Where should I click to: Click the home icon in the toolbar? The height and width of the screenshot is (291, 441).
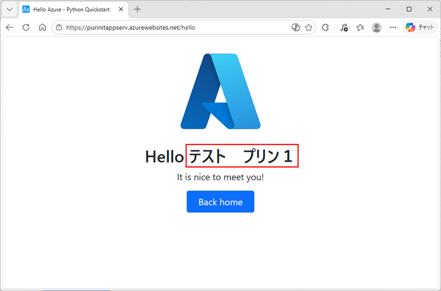[42, 27]
